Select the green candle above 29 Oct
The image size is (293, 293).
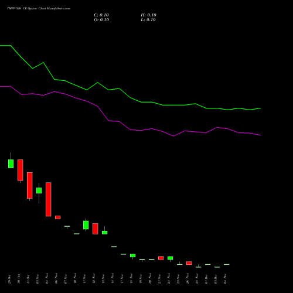[11, 163]
